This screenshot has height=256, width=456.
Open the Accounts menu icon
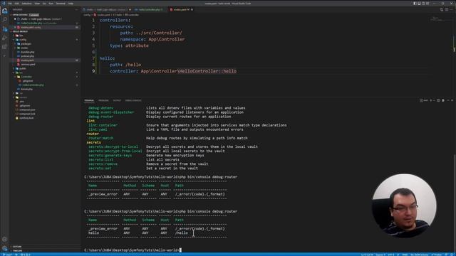[x=4, y=240]
